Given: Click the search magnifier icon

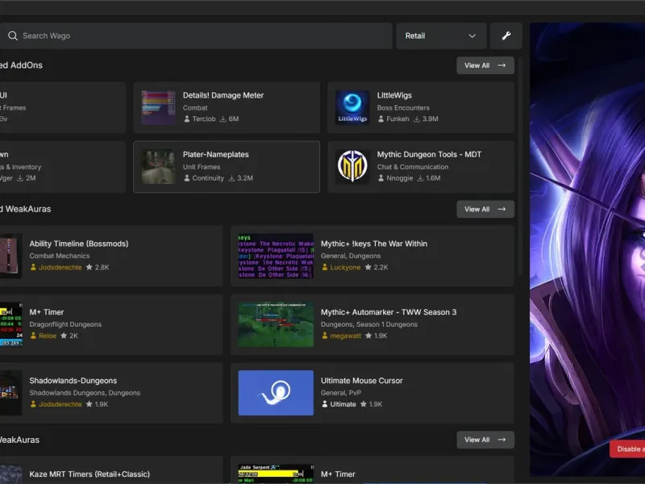Looking at the screenshot, I should click(13, 35).
